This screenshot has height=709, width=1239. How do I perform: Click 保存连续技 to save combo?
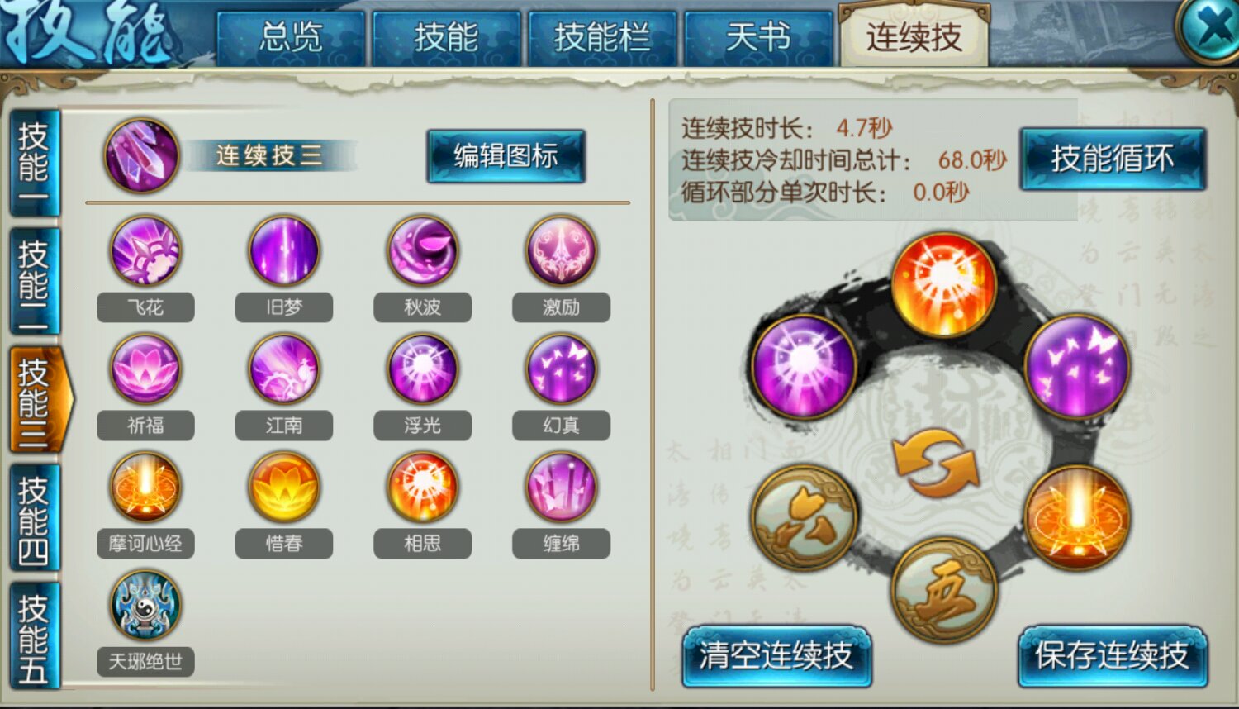[1113, 656]
